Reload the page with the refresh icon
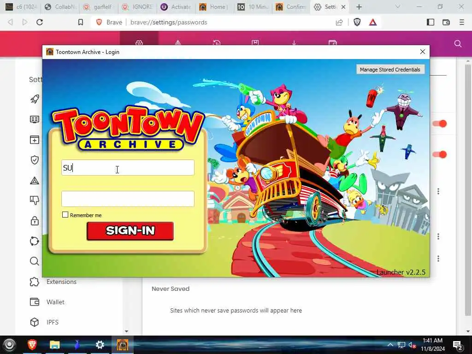Screen dimensions: 472x354 [x=40, y=22]
